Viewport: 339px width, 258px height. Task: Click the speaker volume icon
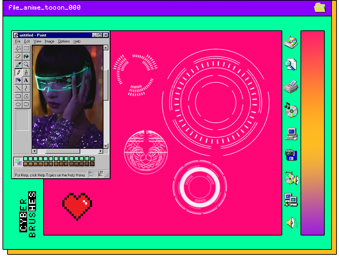coord(292,222)
